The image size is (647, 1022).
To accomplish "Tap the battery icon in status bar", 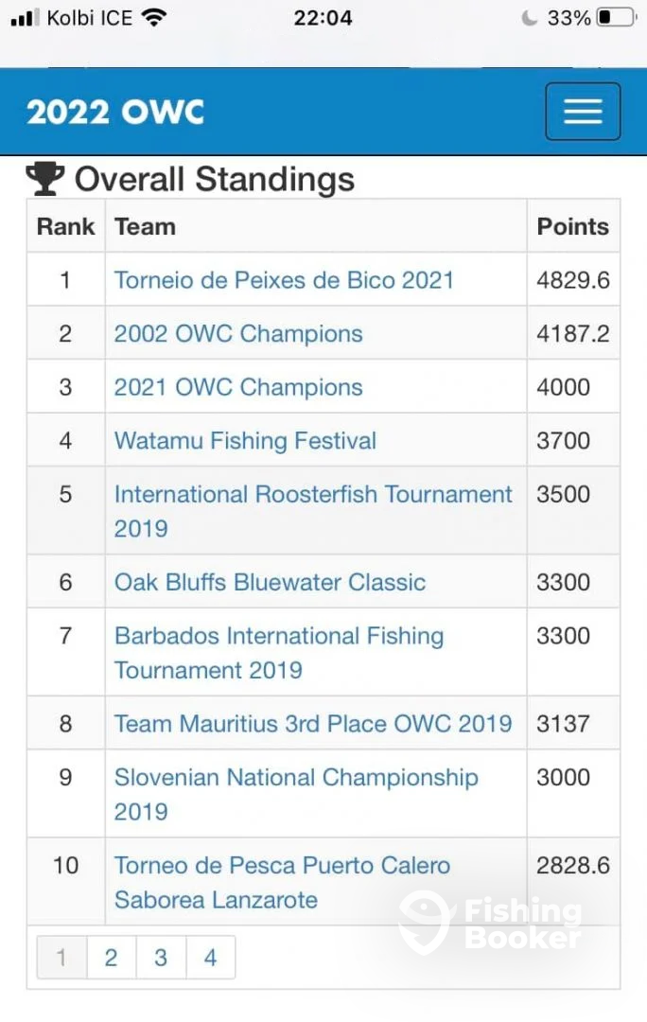I will [616, 18].
